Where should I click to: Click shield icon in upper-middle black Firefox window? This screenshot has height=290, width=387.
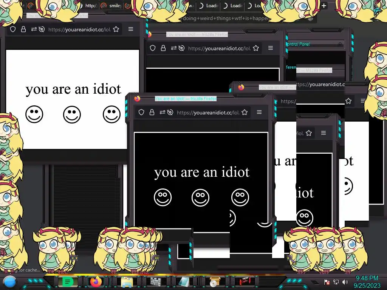tap(153, 48)
